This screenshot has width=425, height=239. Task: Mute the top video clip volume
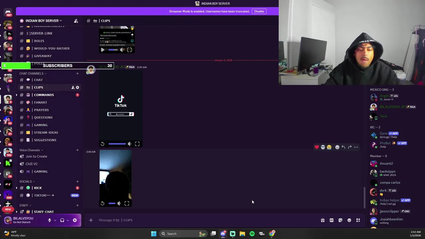coord(122,50)
